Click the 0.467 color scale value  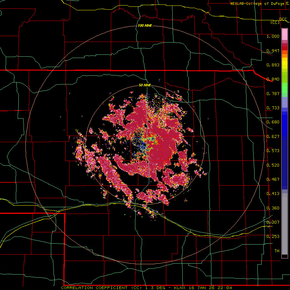pyautogui.click(x=273, y=179)
